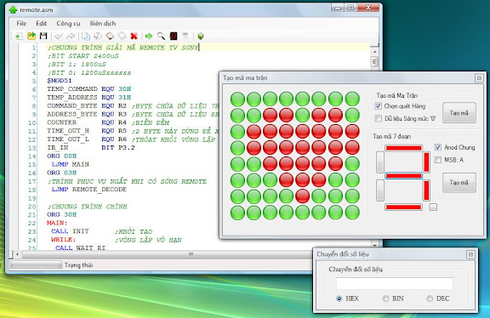The height and width of the screenshot is (318, 490).
Task: Toggle the bottom-left green LED in the matrix
Action: 237,213
